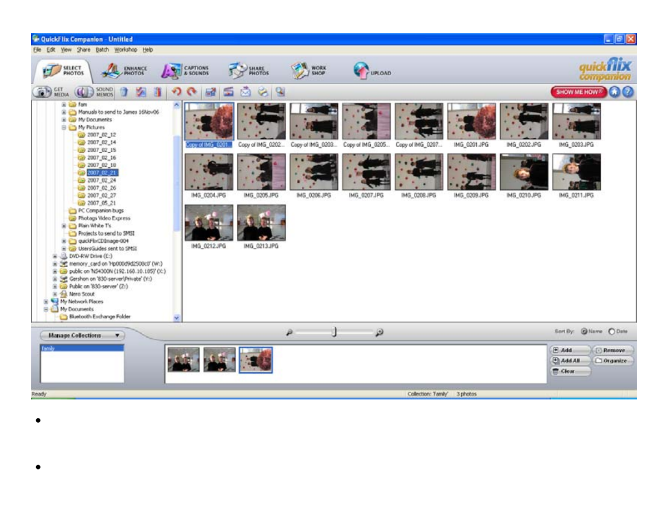Select the PC Companion bugs folder

tap(101, 211)
